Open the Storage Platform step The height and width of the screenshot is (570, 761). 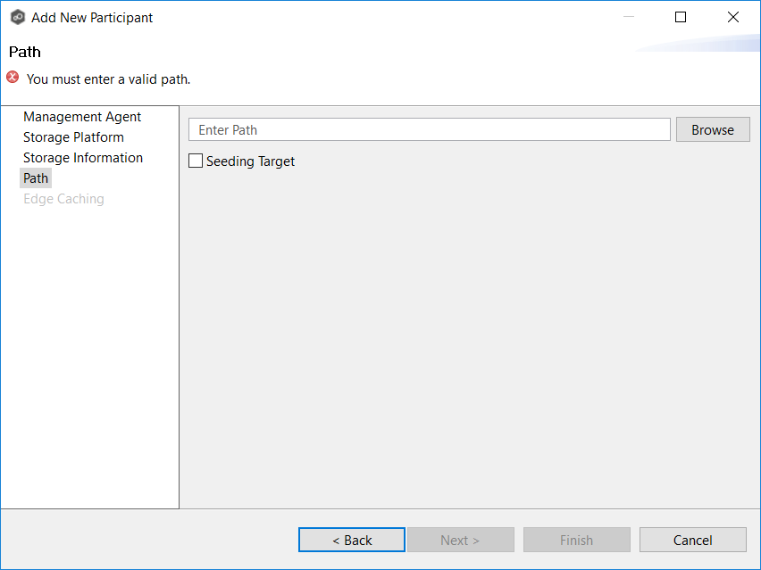point(73,137)
